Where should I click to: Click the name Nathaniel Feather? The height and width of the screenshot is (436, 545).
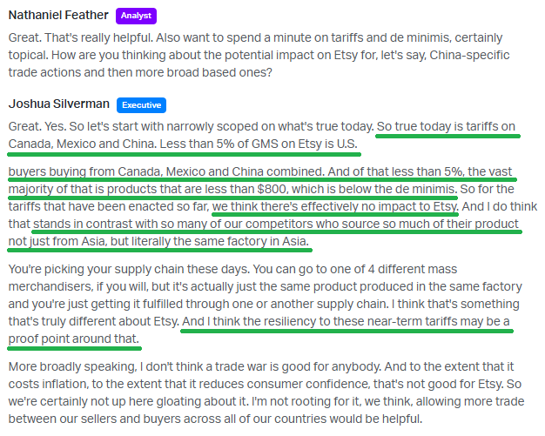(x=58, y=15)
